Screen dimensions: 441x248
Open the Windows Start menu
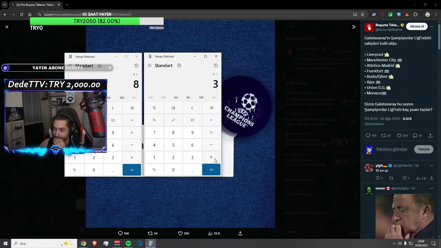point(6,244)
